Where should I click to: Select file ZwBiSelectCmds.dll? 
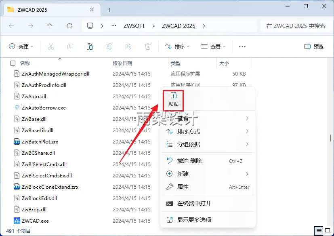pyautogui.click(x=44, y=164)
